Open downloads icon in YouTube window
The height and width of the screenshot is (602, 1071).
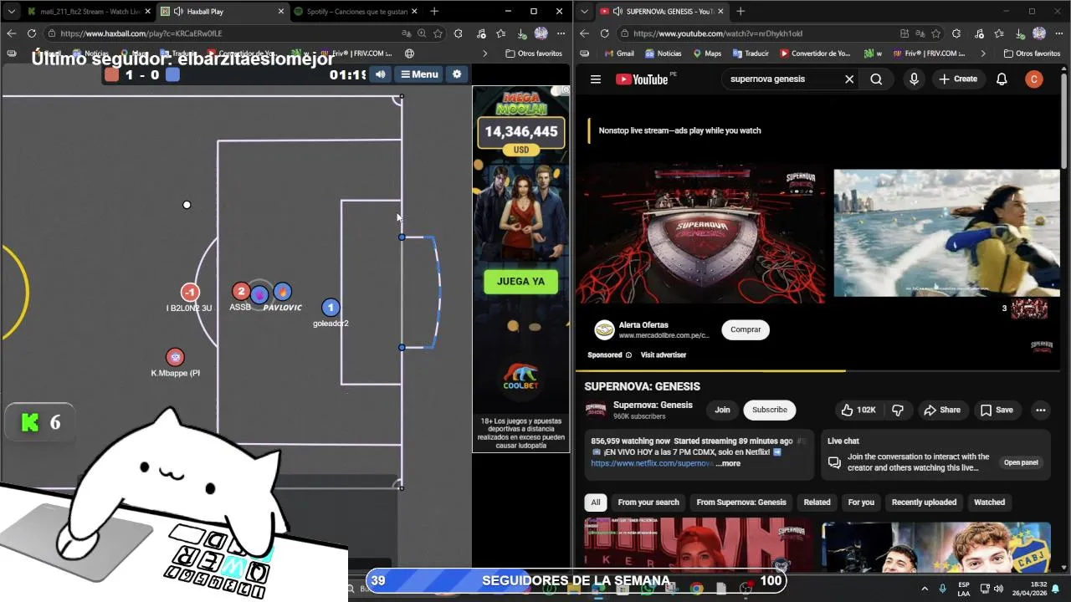[1020, 33]
